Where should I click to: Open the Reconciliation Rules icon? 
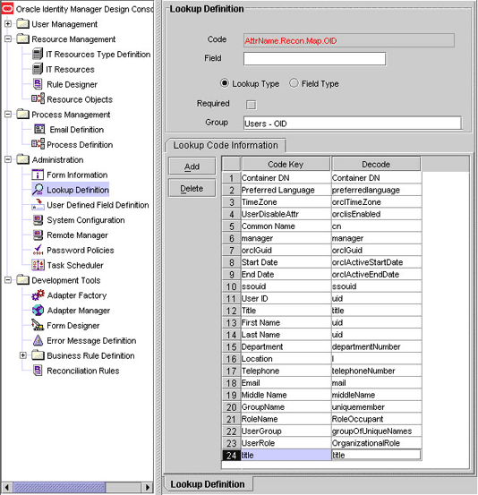click(38, 371)
